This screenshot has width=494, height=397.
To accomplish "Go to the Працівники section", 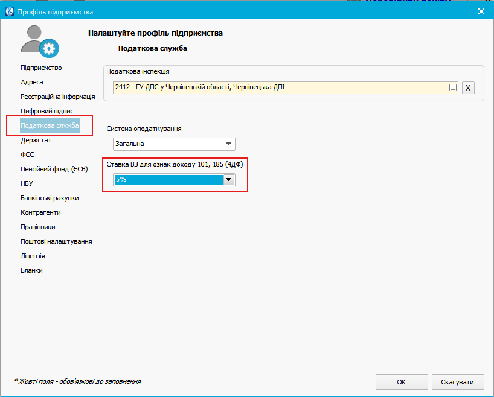I will [38, 227].
